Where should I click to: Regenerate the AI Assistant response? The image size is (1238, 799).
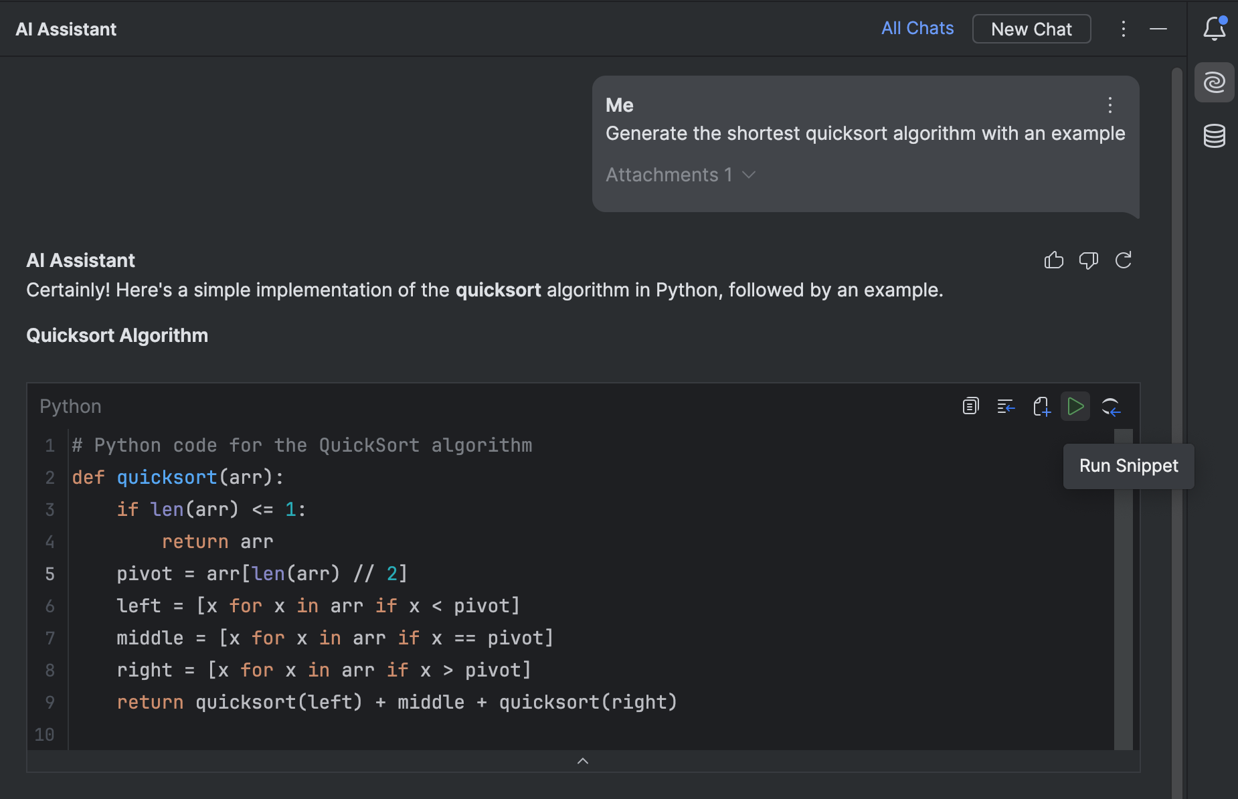coord(1124,260)
